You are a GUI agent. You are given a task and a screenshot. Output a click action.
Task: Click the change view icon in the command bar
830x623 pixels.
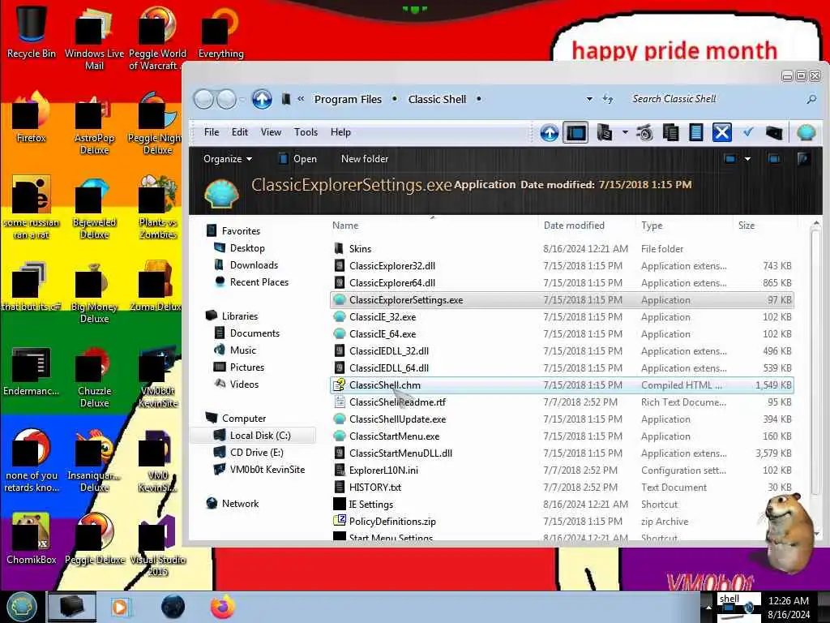729,159
